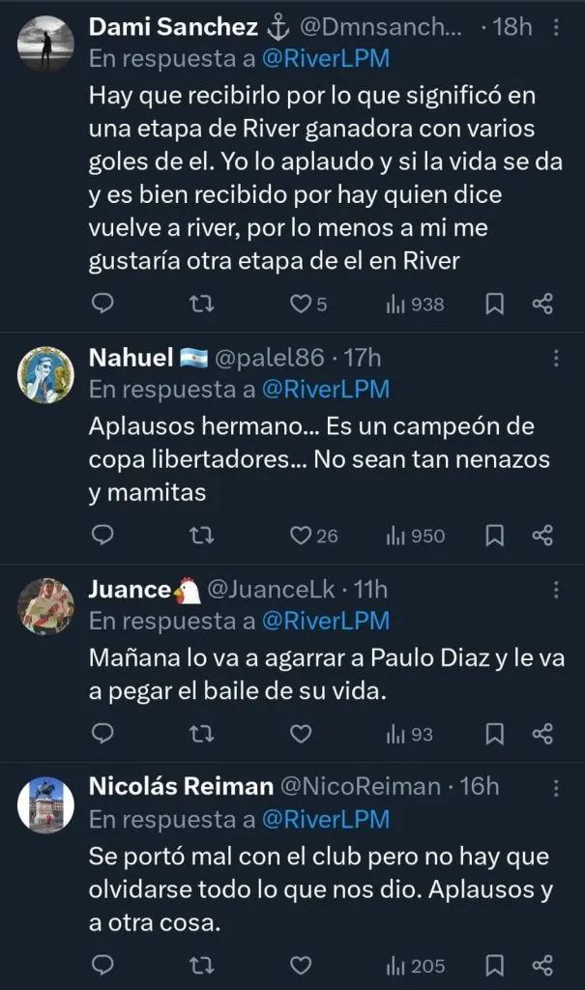
Task: Open Nicolás Reiman's profile name
Action: 181,787
